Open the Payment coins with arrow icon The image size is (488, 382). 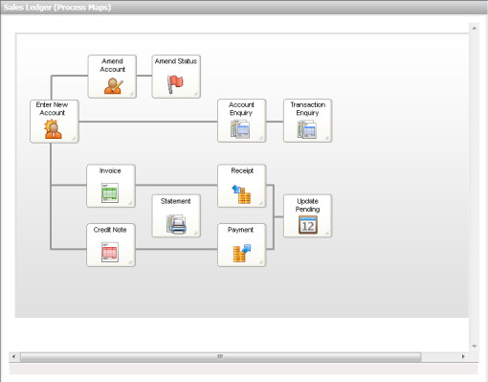[x=242, y=254]
